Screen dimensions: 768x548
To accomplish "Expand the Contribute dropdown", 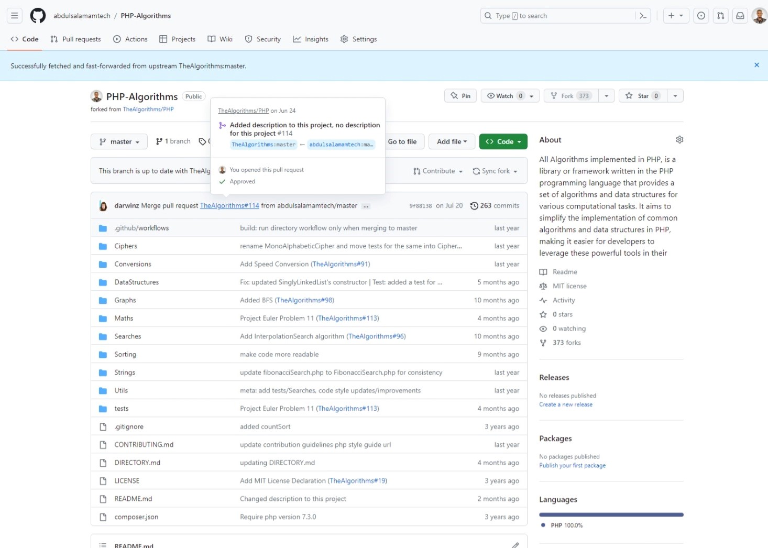I will click(438, 171).
